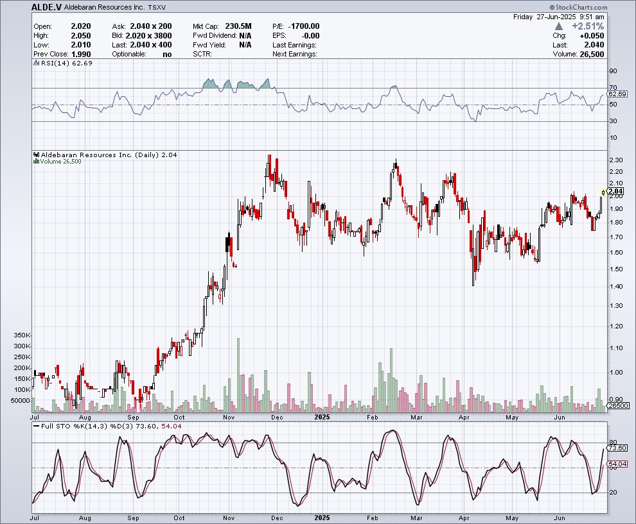Image resolution: width=636 pixels, height=524 pixels.
Task: Click the 2.04 current price tag on price axis
Action: (x=615, y=191)
